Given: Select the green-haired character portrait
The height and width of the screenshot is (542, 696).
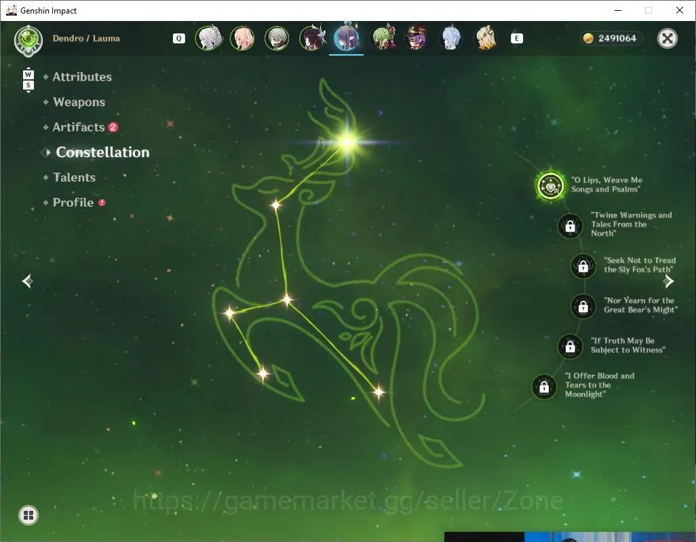Looking at the screenshot, I should (x=383, y=38).
